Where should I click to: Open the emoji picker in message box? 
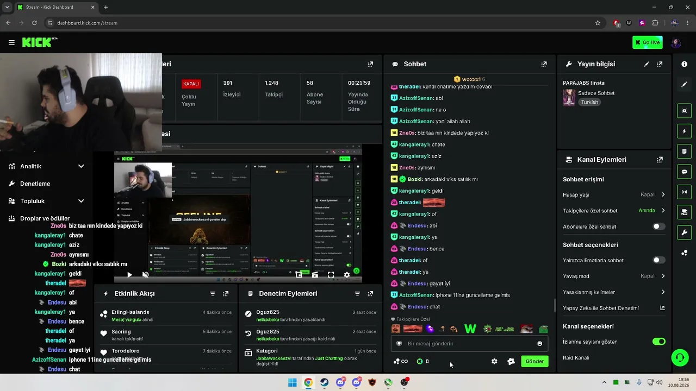click(539, 344)
